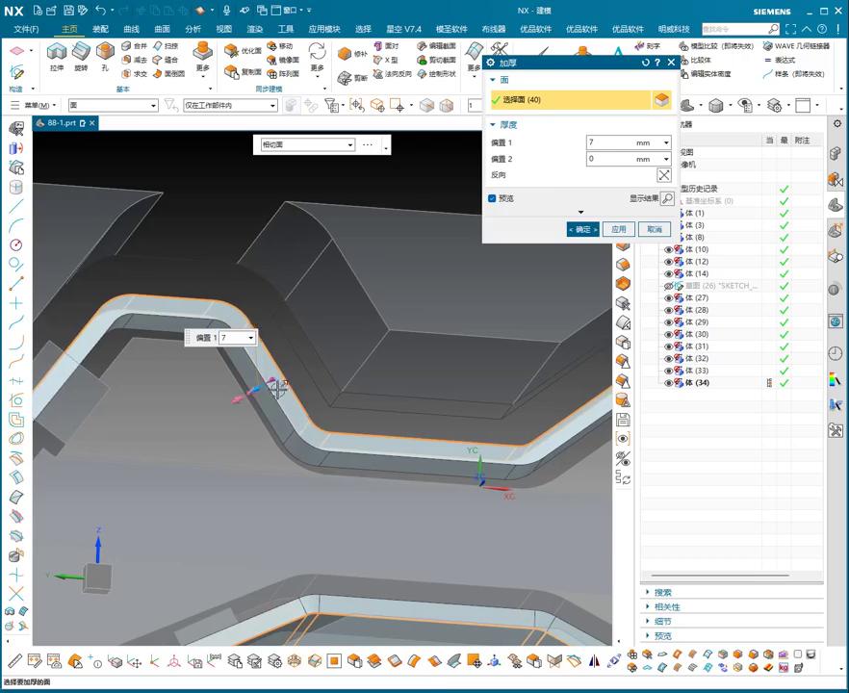Open the 偏置 2 unit dropdown arrow
Viewport: 849px width, 693px height.
tap(665, 159)
